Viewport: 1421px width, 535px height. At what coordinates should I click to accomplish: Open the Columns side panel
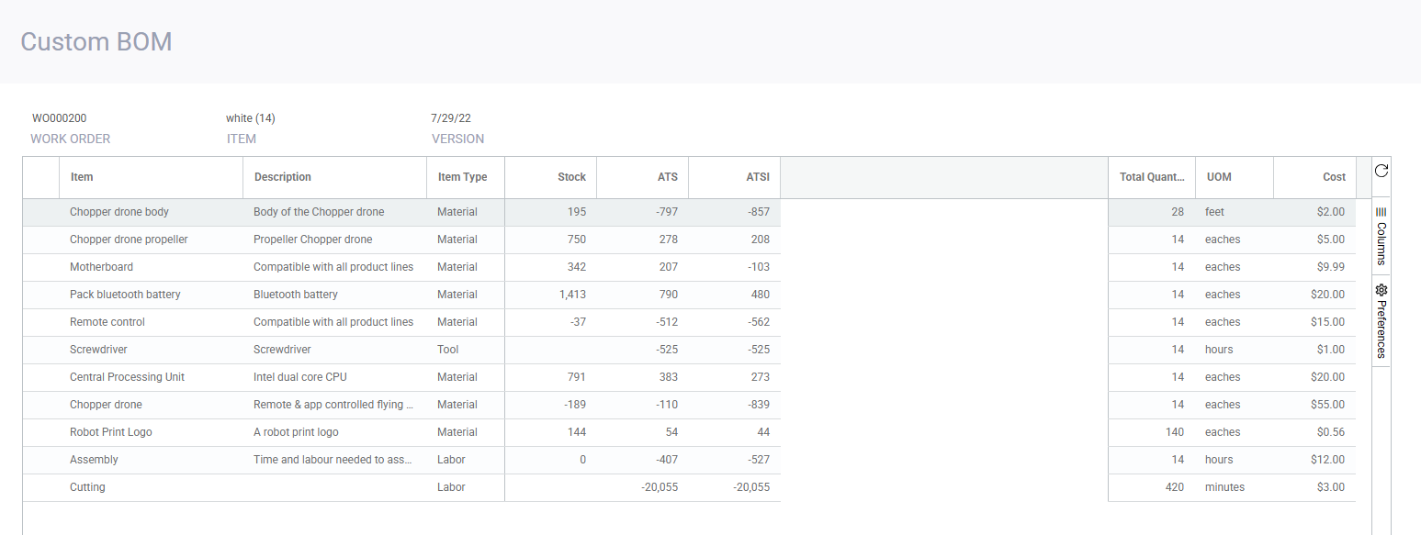point(1381,236)
